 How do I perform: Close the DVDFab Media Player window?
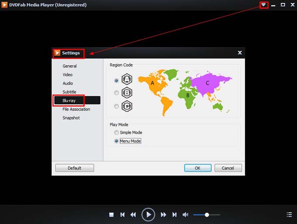click(x=293, y=5)
